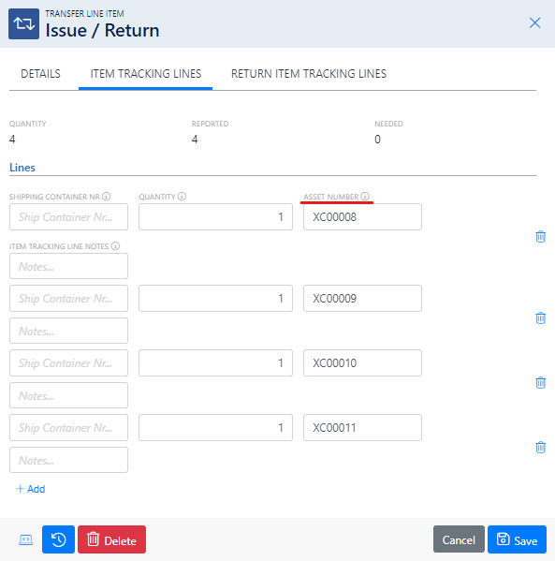Add a new tracking line
This screenshot has height=561, width=555.
(31, 489)
